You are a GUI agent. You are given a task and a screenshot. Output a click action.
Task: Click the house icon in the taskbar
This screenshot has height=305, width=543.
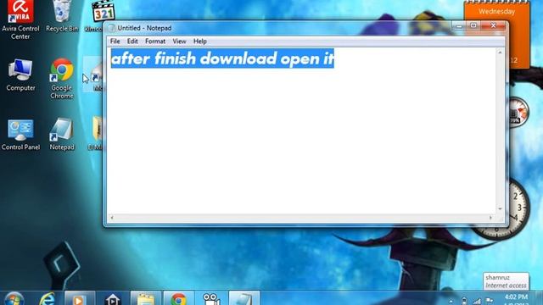point(112,299)
